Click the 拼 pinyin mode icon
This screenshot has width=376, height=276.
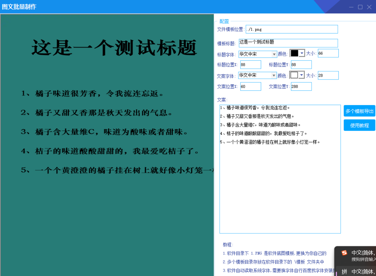click(x=344, y=271)
